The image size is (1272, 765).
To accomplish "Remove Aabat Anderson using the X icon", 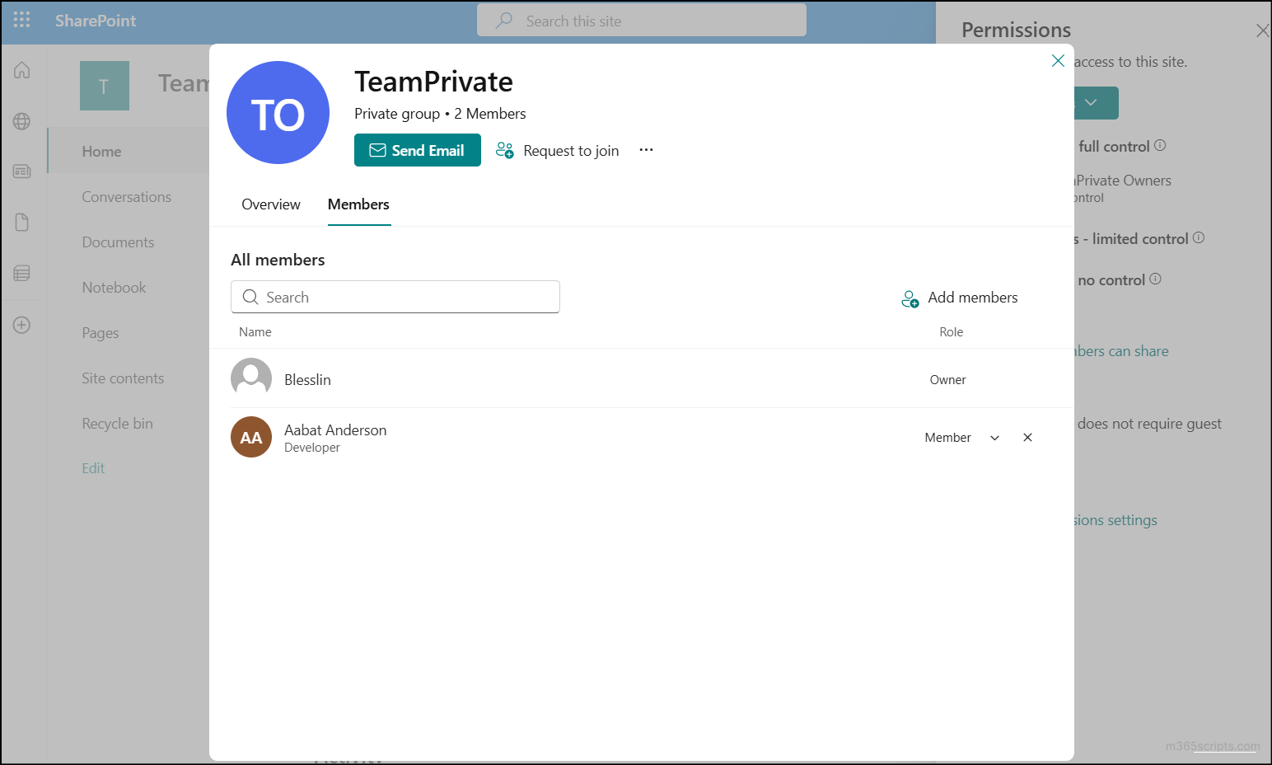I will pos(1027,437).
